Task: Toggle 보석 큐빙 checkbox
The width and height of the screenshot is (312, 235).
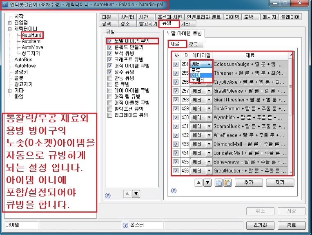Action: 109,54
